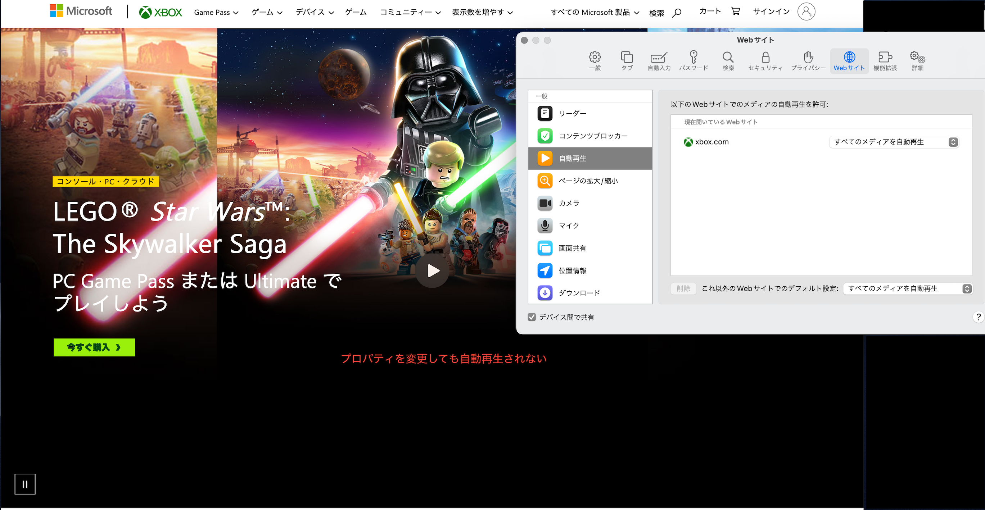Click the shopping cart icon
The width and height of the screenshot is (985, 510).
735,11
